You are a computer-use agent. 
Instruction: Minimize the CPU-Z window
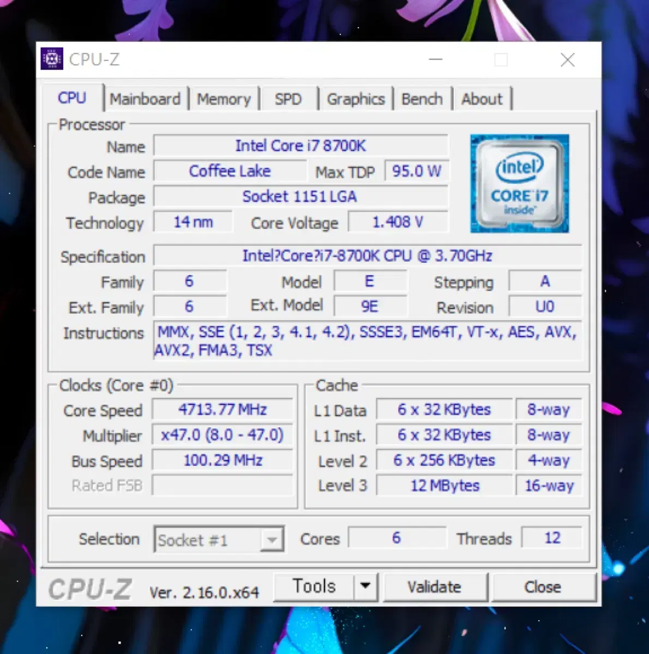coord(436,59)
